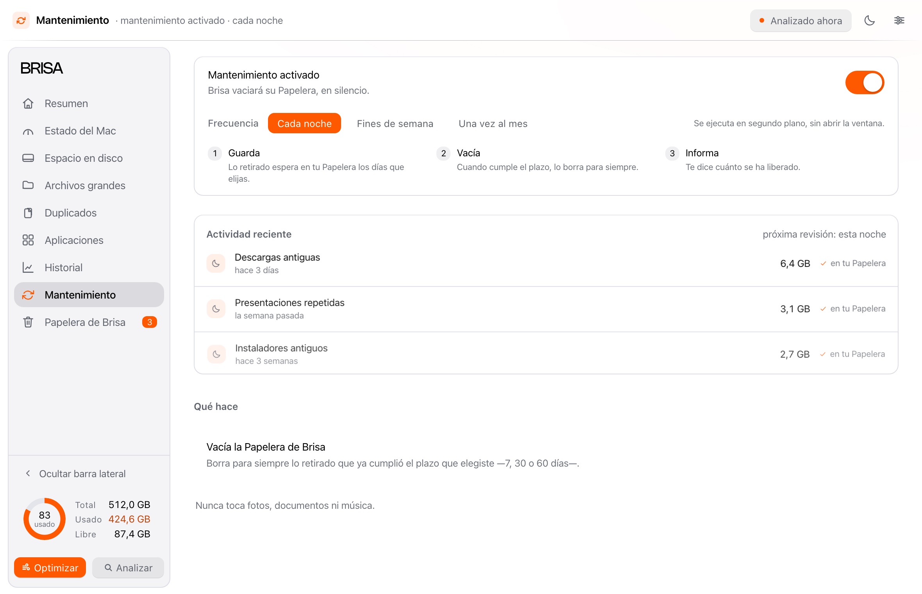The height and width of the screenshot is (594, 922).
Task: Click the Archivos grandes folder icon
Action: (28, 186)
